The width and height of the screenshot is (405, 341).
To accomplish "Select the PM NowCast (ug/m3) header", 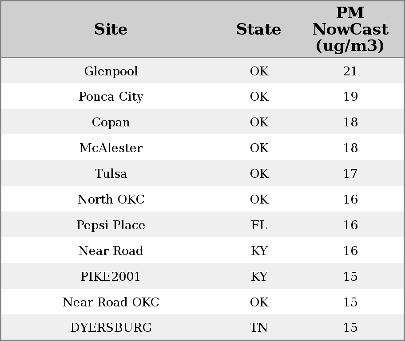I will pos(350,29).
